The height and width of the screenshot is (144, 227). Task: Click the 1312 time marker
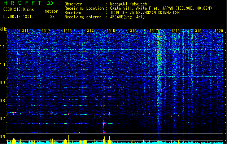(46, 31)
